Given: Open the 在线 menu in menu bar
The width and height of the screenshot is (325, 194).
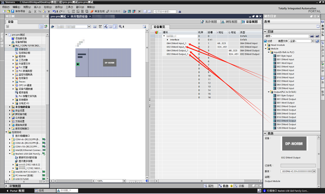Looking at the screenshot, I should coord(48,7).
